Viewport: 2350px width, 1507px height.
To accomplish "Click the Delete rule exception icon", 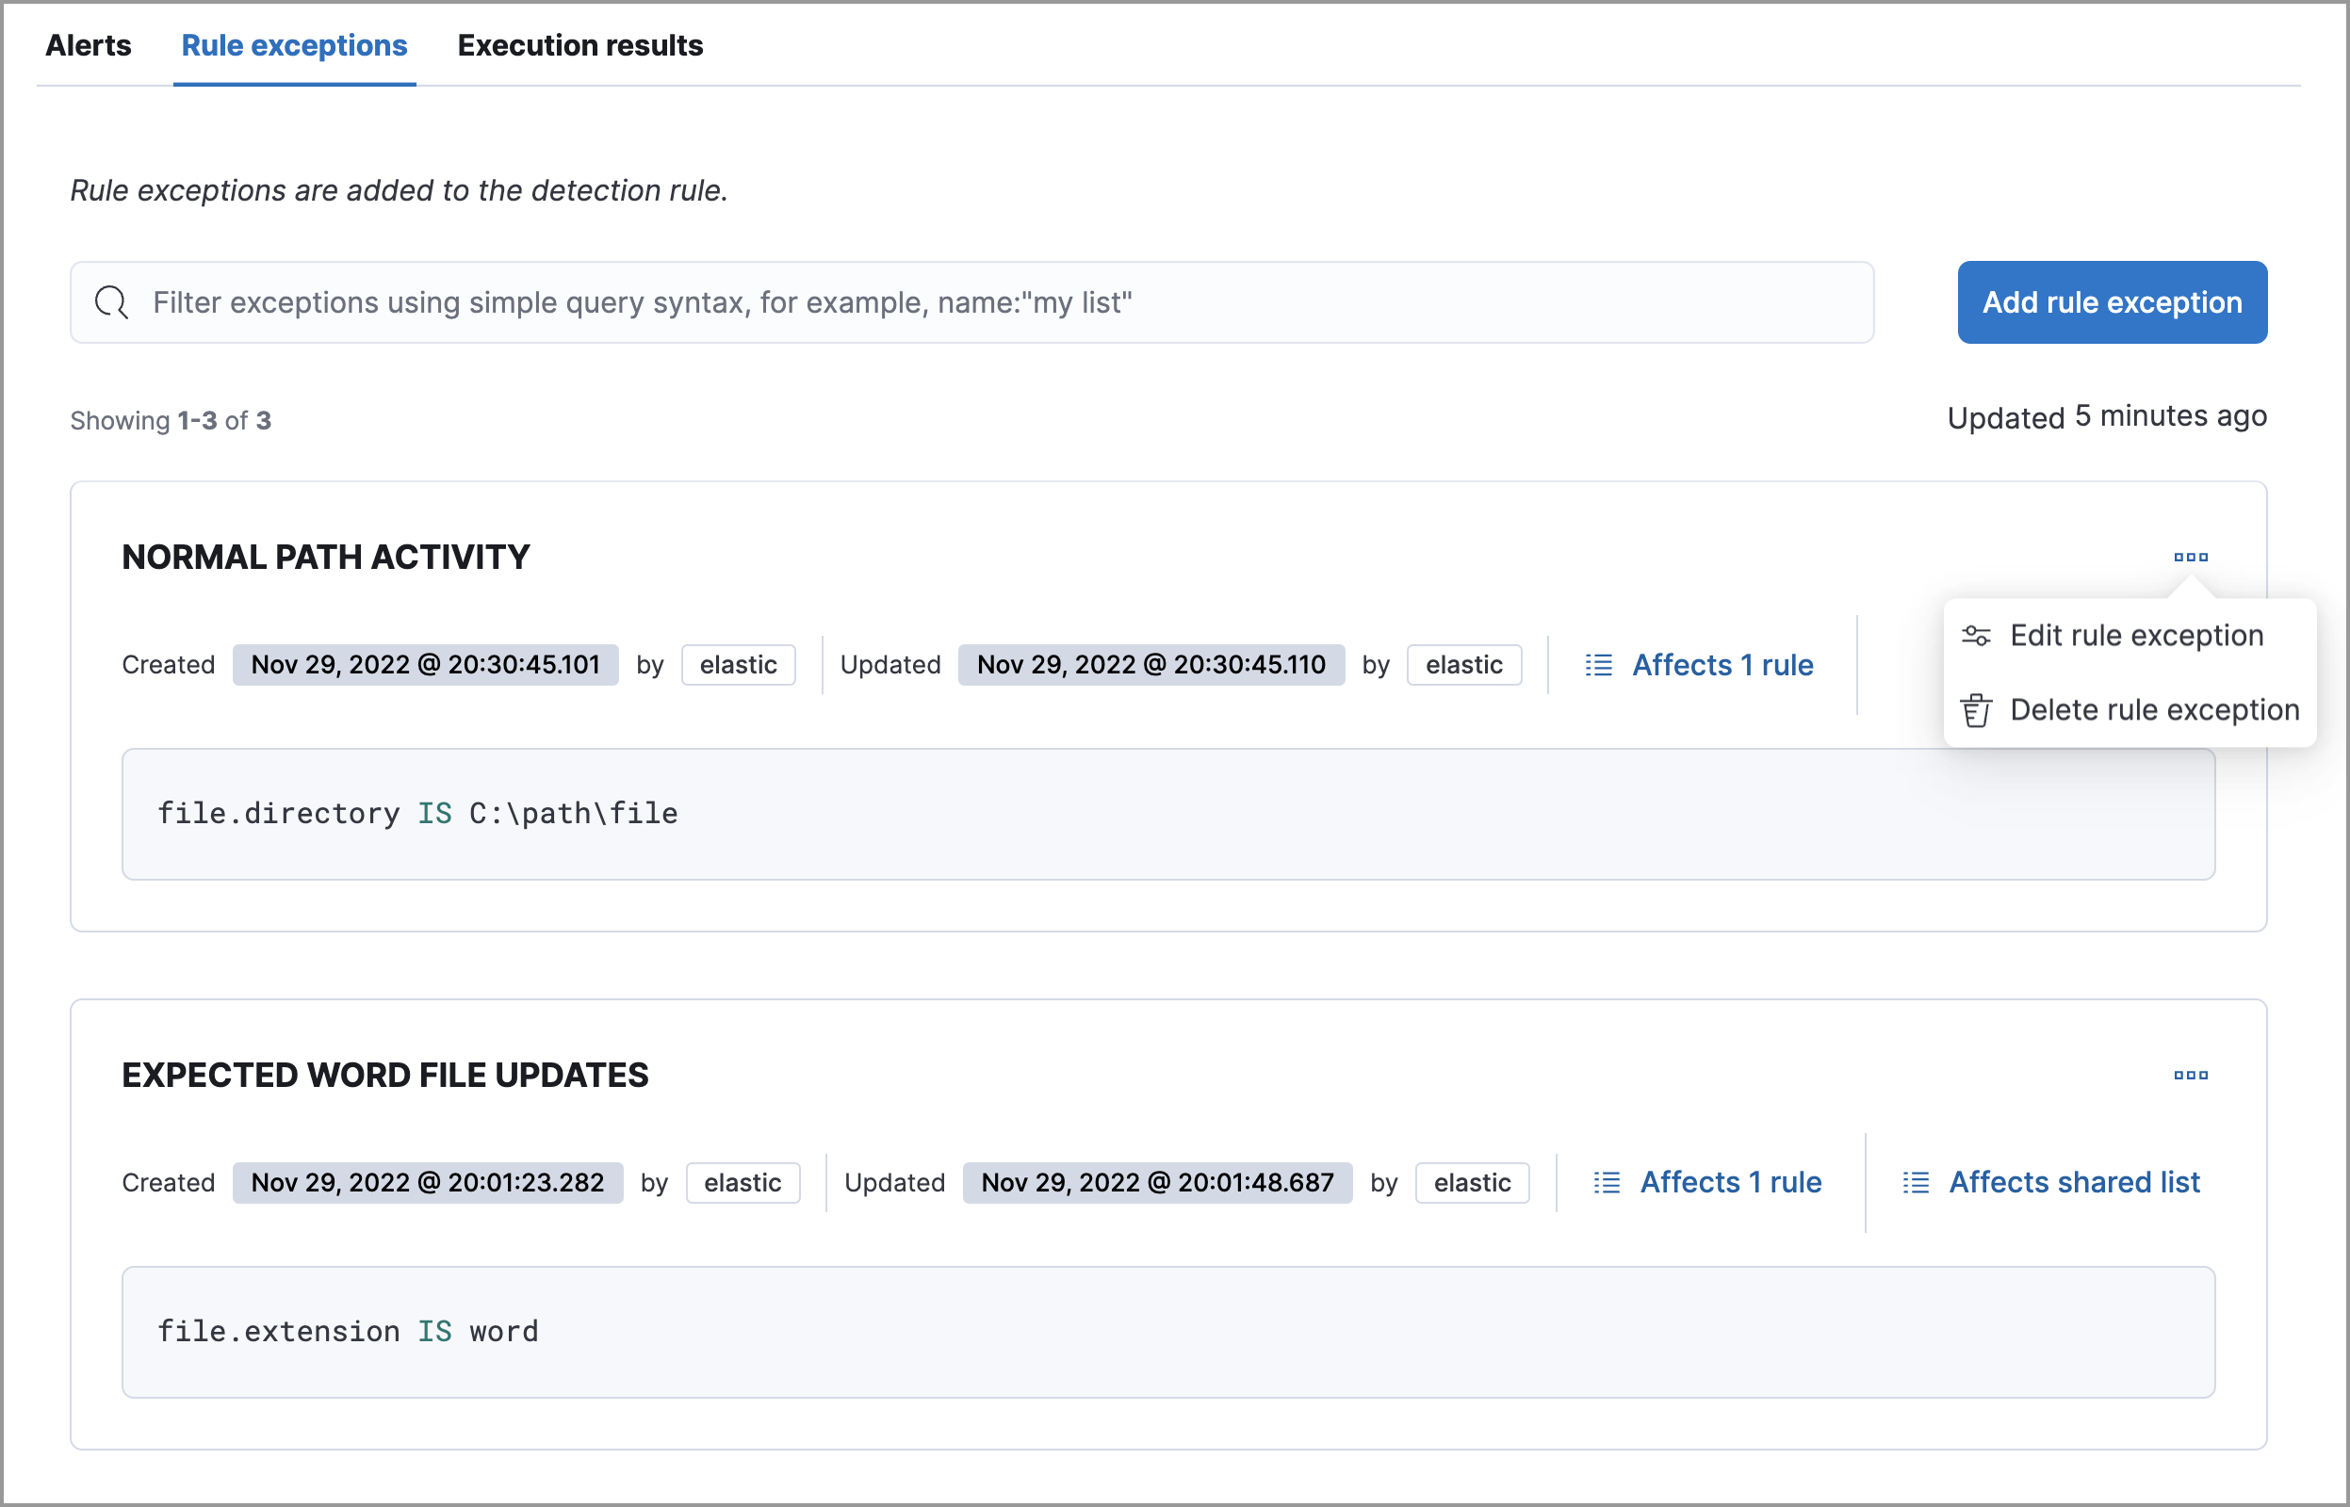I will click(x=1973, y=707).
